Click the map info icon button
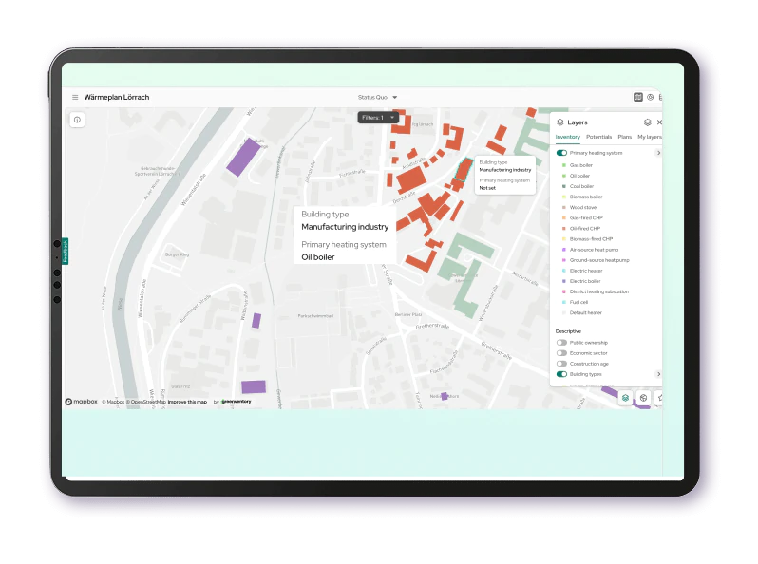This screenshot has height=564, width=758. point(77,120)
